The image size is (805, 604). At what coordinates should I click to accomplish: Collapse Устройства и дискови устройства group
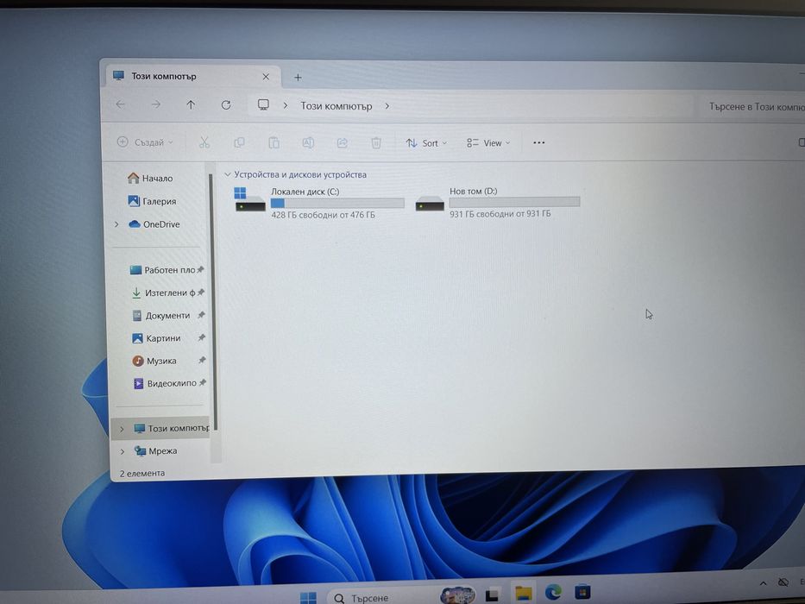click(x=228, y=174)
